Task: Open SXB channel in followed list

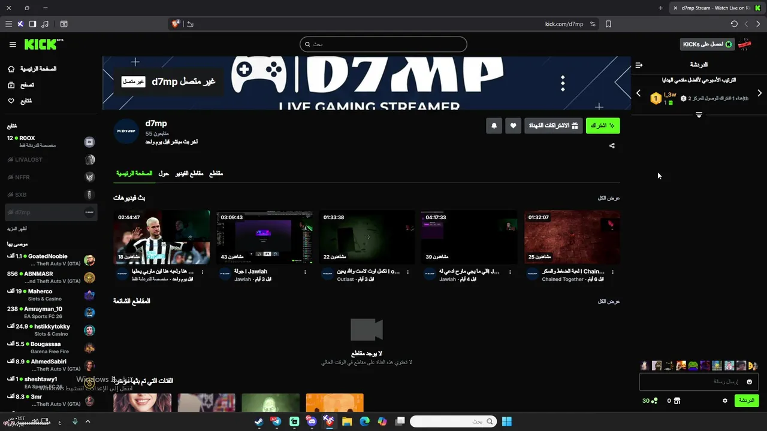Action: [50, 195]
